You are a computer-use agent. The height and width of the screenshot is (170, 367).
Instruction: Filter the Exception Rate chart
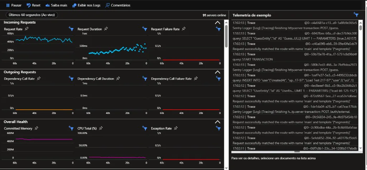click(218, 128)
